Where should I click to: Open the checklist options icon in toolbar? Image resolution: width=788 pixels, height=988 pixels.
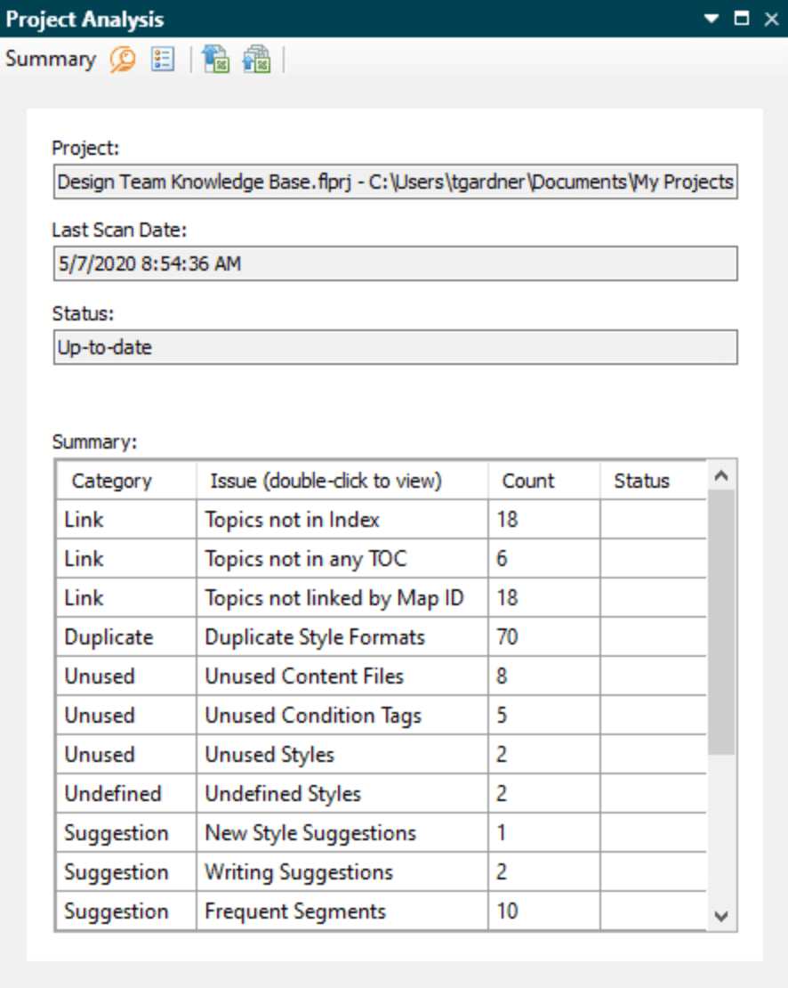pos(163,60)
